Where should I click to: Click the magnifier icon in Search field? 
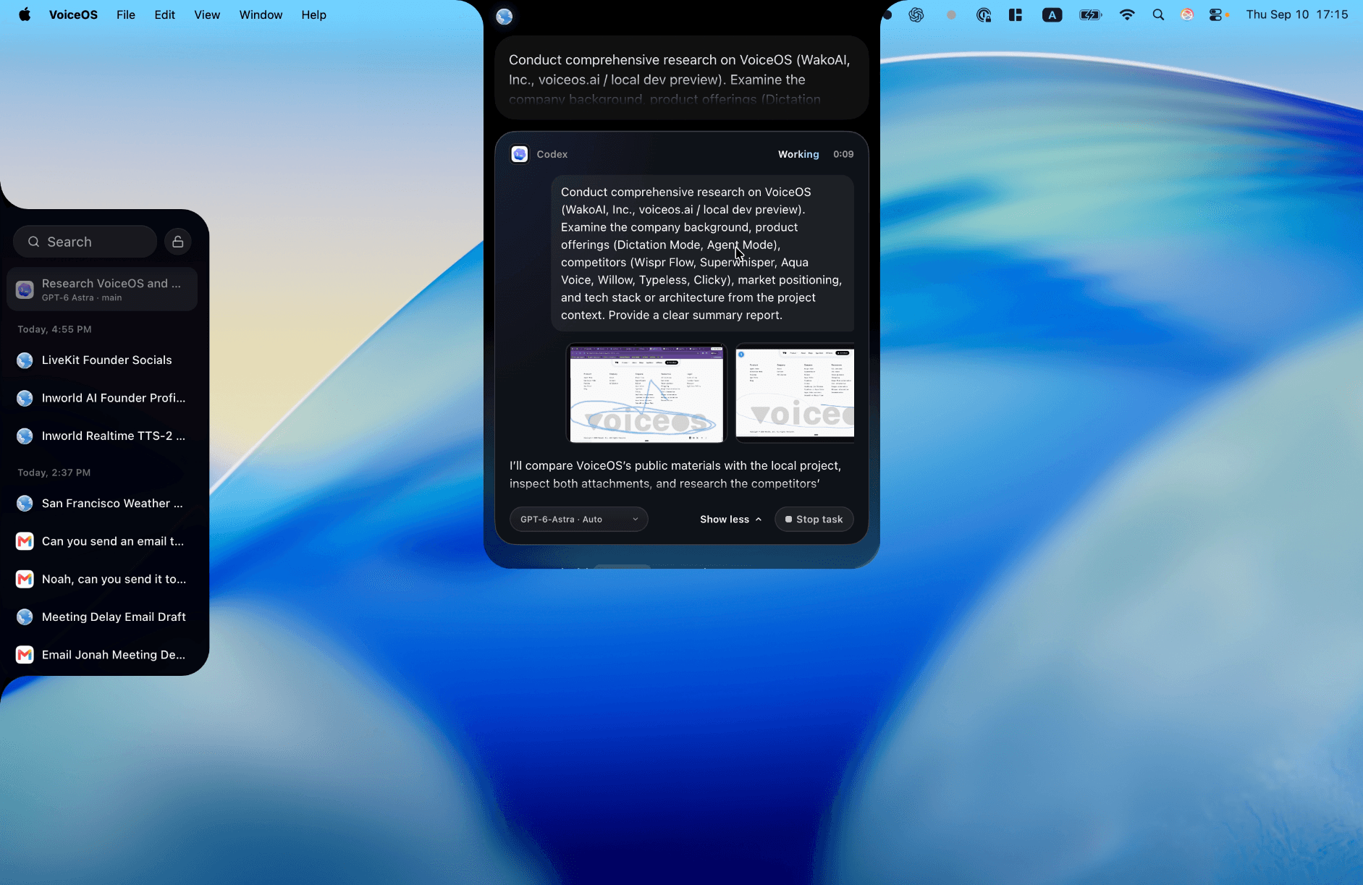(33, 242)
